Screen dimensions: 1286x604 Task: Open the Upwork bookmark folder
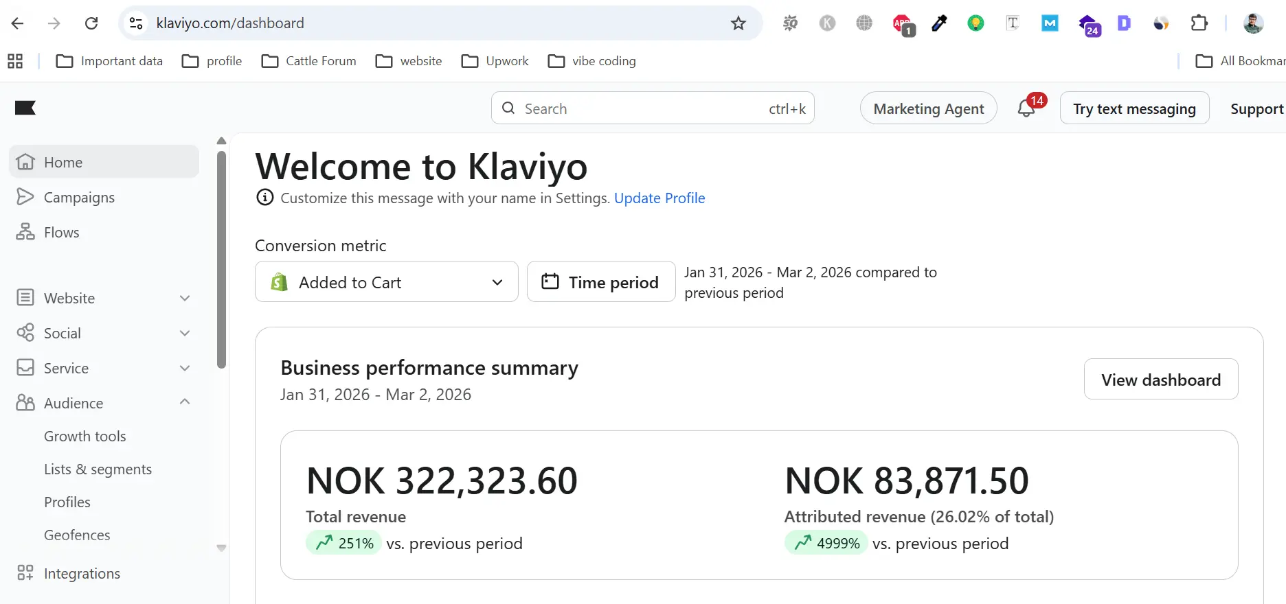[495, 61]
